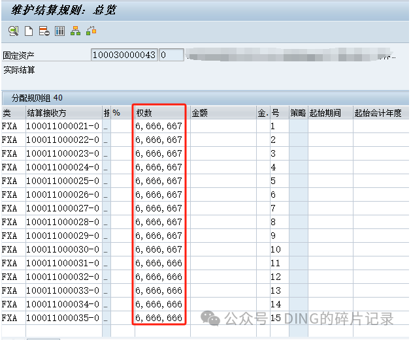Select receiver cell 100011000026-0
Screen dimensions: 411x340
63,194
